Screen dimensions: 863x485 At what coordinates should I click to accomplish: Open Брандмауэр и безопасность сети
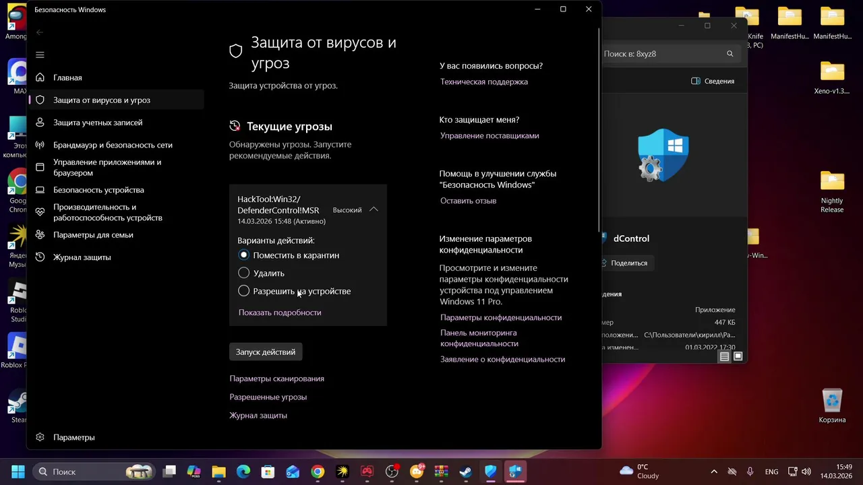(116, 145)
